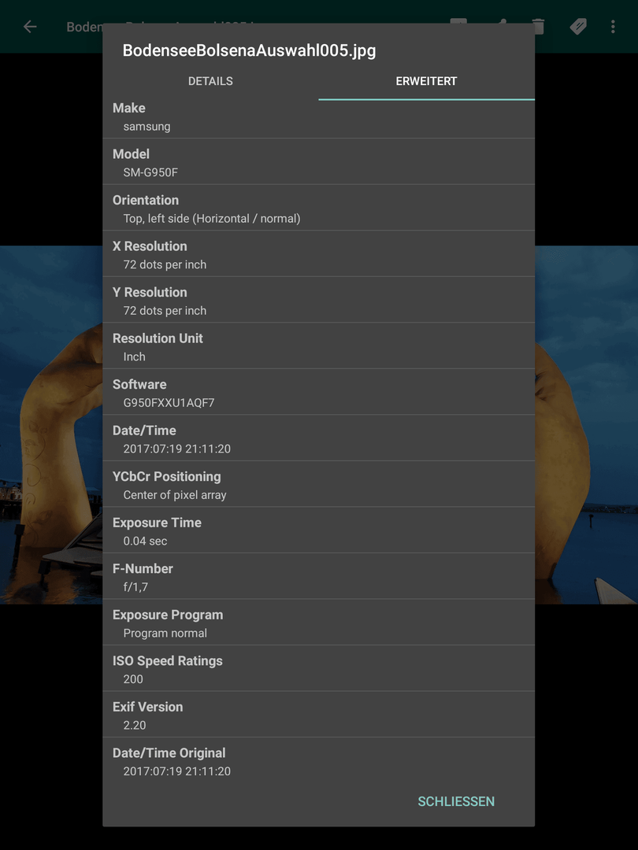
Task: Select the Make samsung row
Action: [318, 117]
